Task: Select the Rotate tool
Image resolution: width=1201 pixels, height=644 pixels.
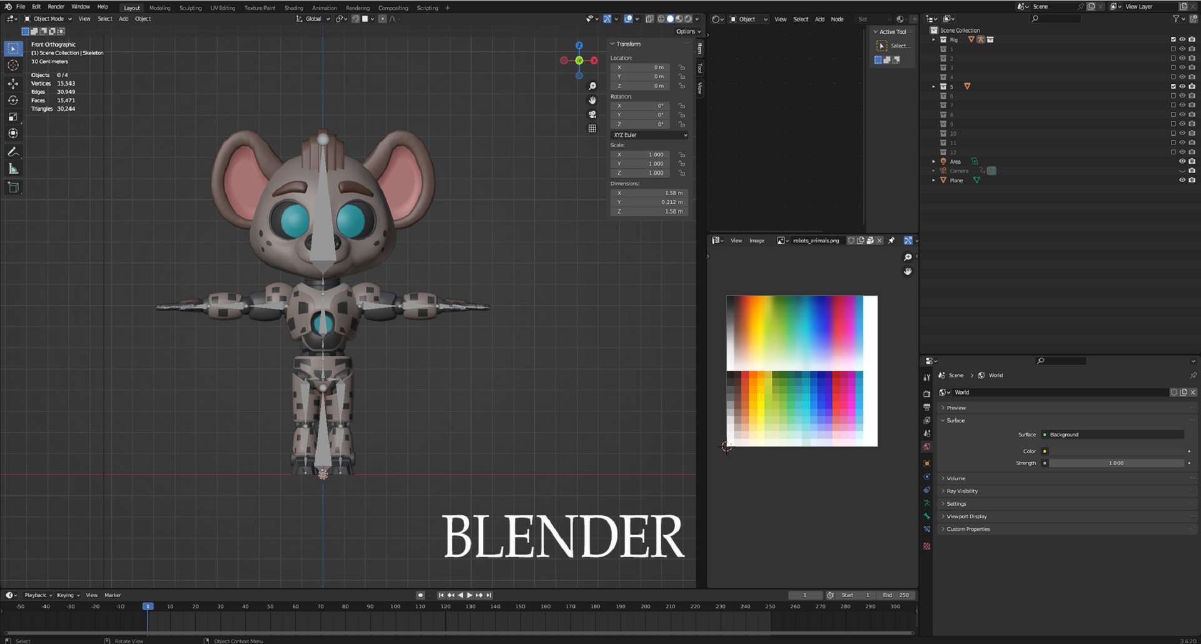Action: 13,100
